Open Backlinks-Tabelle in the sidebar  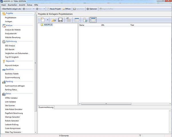pos(12,74)
